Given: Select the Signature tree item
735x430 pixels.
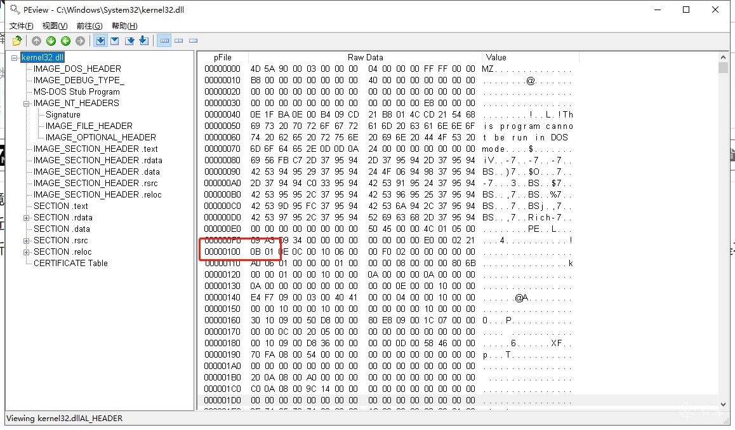Looking at the screenshot, I should (x=63, y=115).
